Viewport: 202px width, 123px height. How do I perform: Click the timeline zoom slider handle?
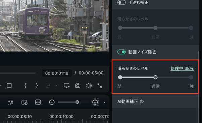(77, 102)
